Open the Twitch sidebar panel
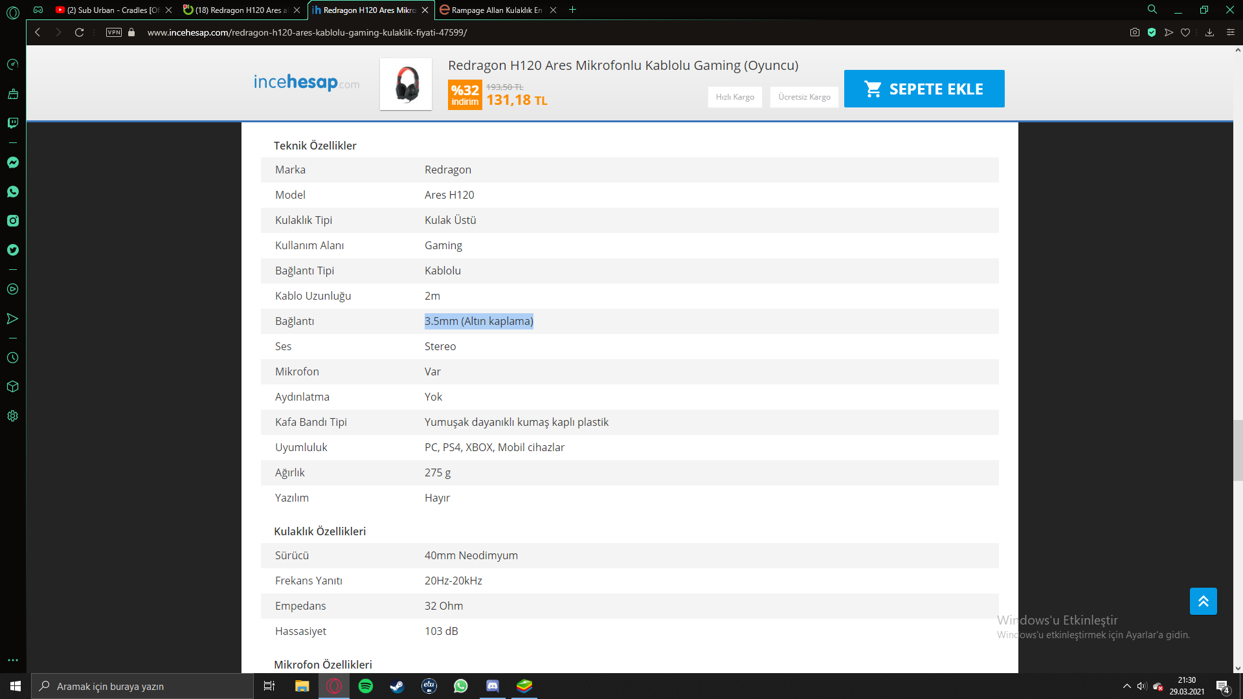The width and height of the screenshot is (1243, 699). (x=13, y=123)
